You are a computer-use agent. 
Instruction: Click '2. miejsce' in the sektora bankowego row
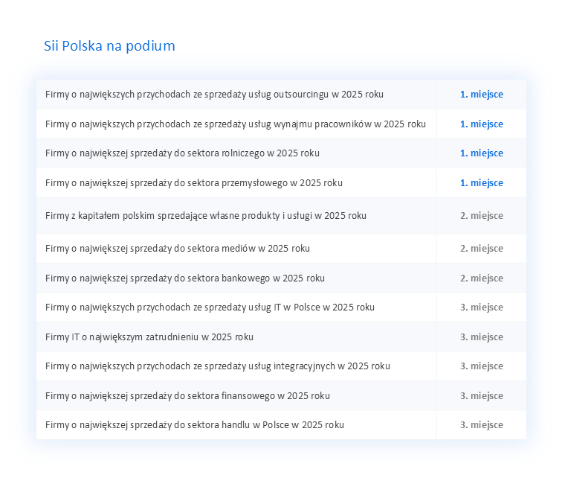point(482,278)
